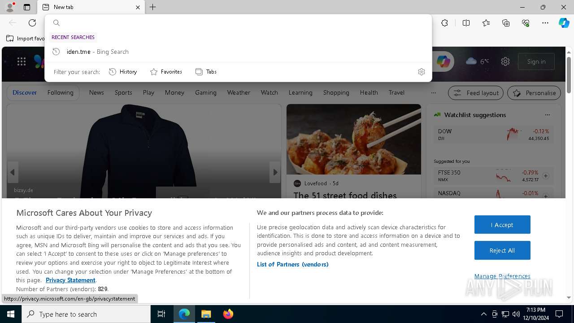574x323 pixels.
Task: Click the Personalise button
Action: 534,93
